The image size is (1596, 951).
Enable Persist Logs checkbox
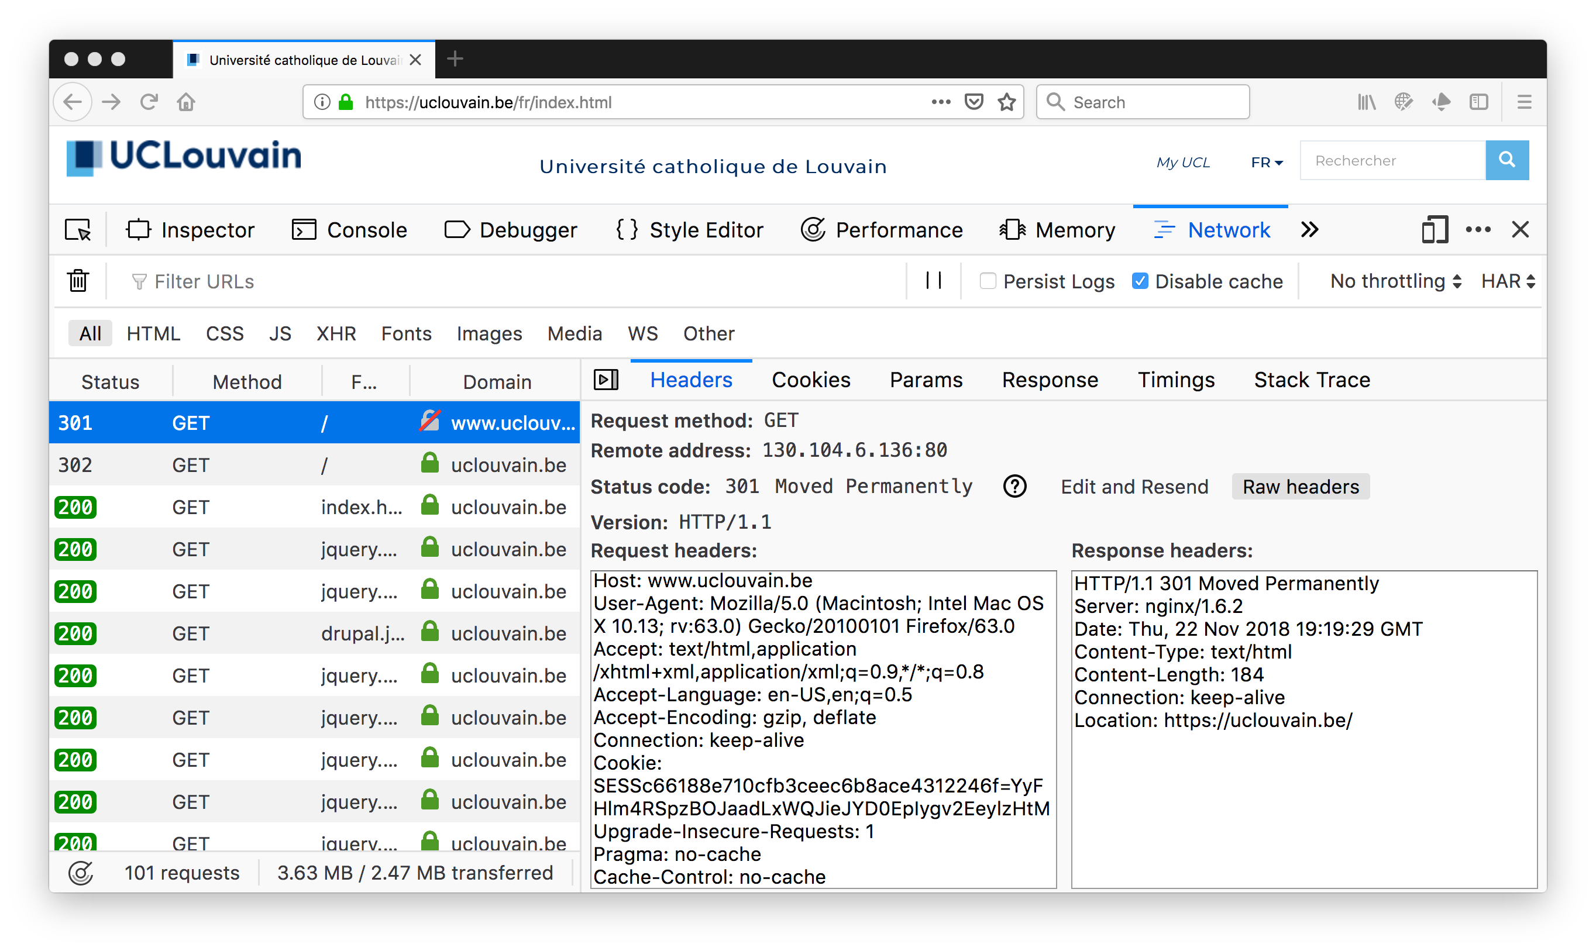[988, 281]
